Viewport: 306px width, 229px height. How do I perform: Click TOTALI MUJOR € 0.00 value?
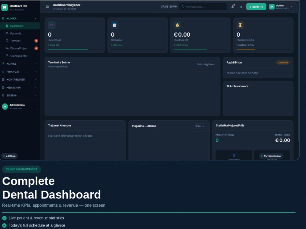pyautogui.click(x=282, y=140)
